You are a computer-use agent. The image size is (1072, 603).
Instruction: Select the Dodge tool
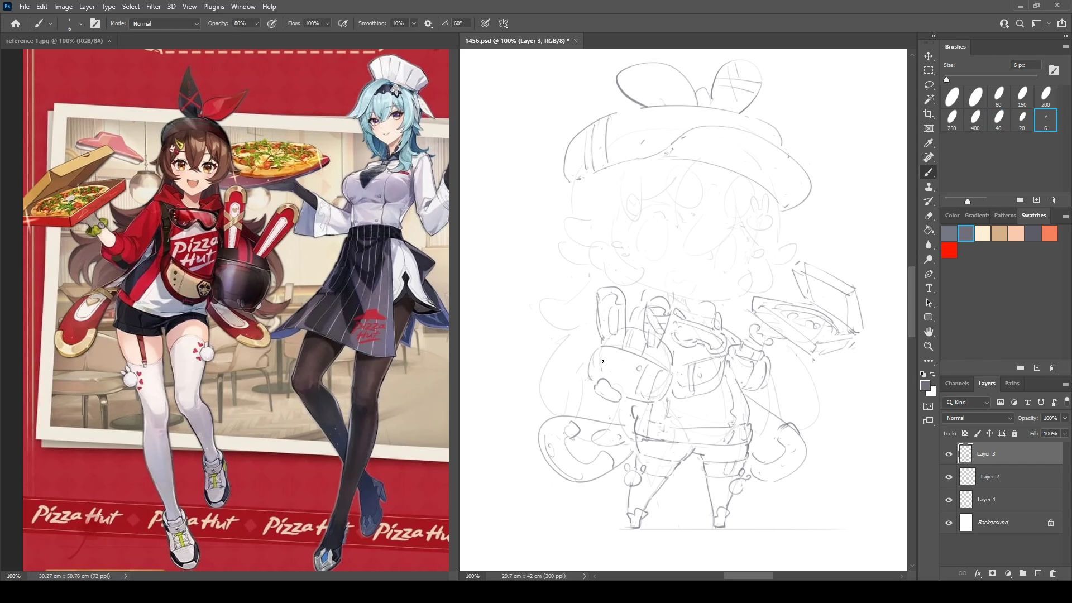(x=929, y=260)
